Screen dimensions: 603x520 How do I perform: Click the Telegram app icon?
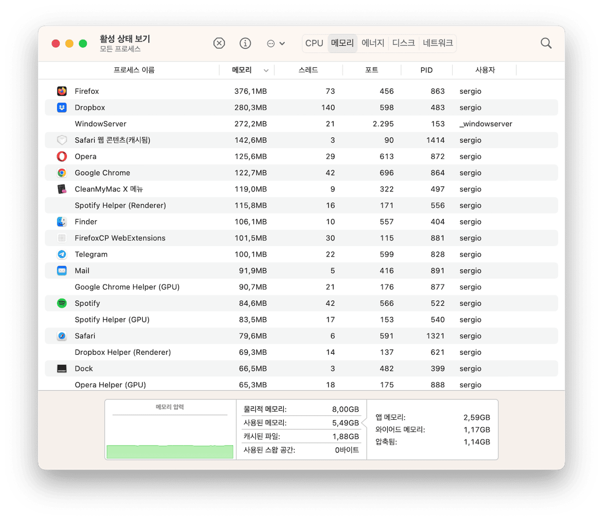(61, 254)
